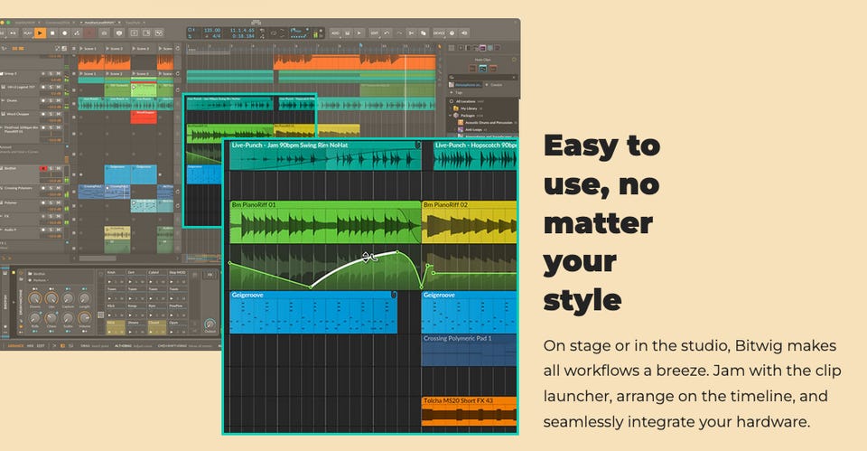
Task: Start playback with the orange Play button
Action: pyautogui.click(x=41, y=33)
